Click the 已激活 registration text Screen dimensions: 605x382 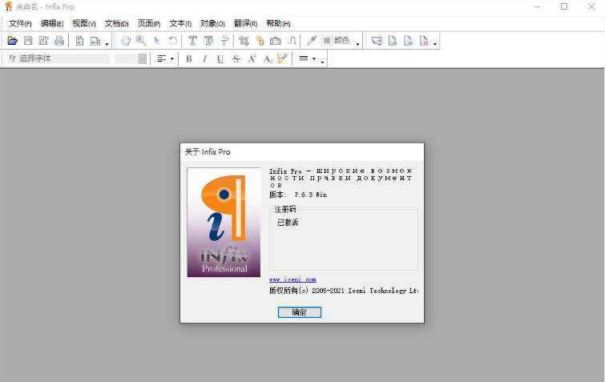pyautogui.click(x=288, y=223)
